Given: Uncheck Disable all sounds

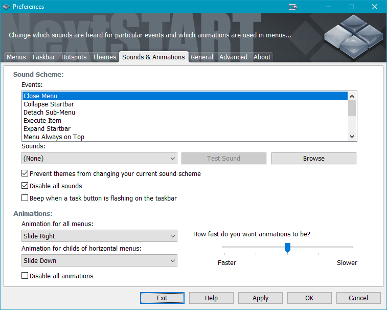Looking at the screenshot, I should (25, 186).
